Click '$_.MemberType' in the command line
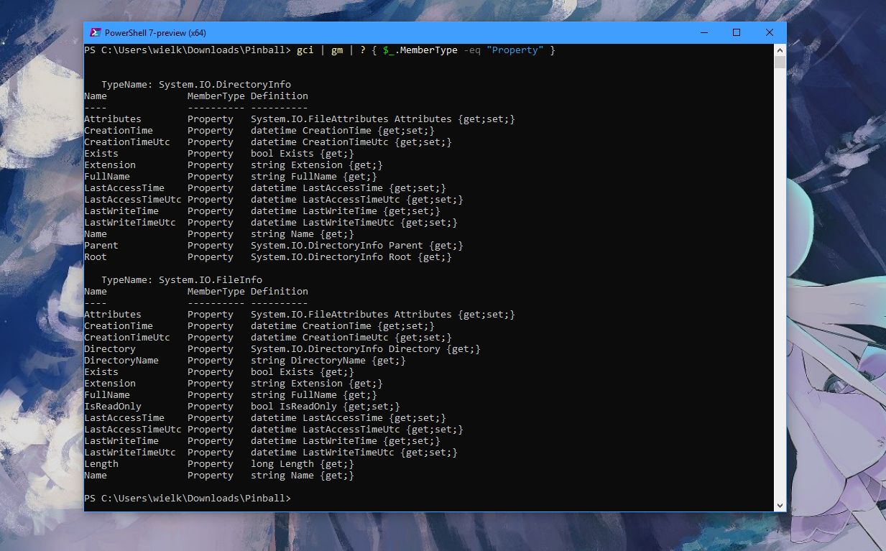This screenshot has width=886, height=551. (x=420, y=50)
